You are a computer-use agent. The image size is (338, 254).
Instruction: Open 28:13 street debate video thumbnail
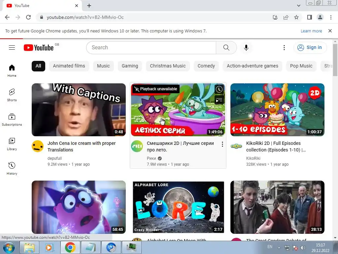[277, 207]
